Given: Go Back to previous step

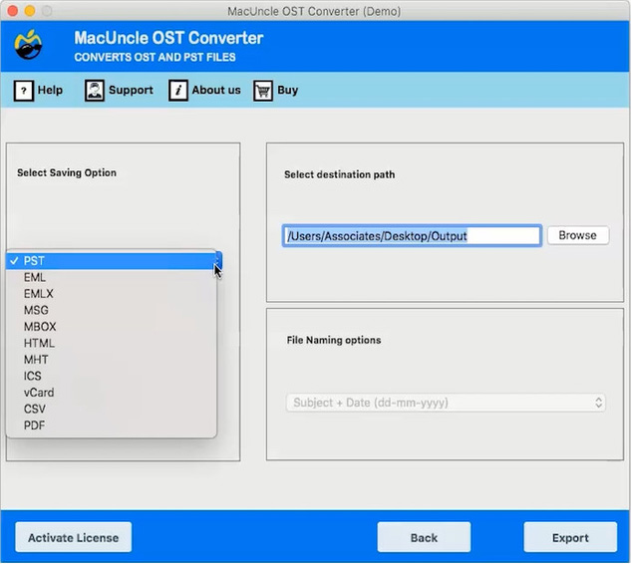Looking at the screenshot, I should 424,538.
